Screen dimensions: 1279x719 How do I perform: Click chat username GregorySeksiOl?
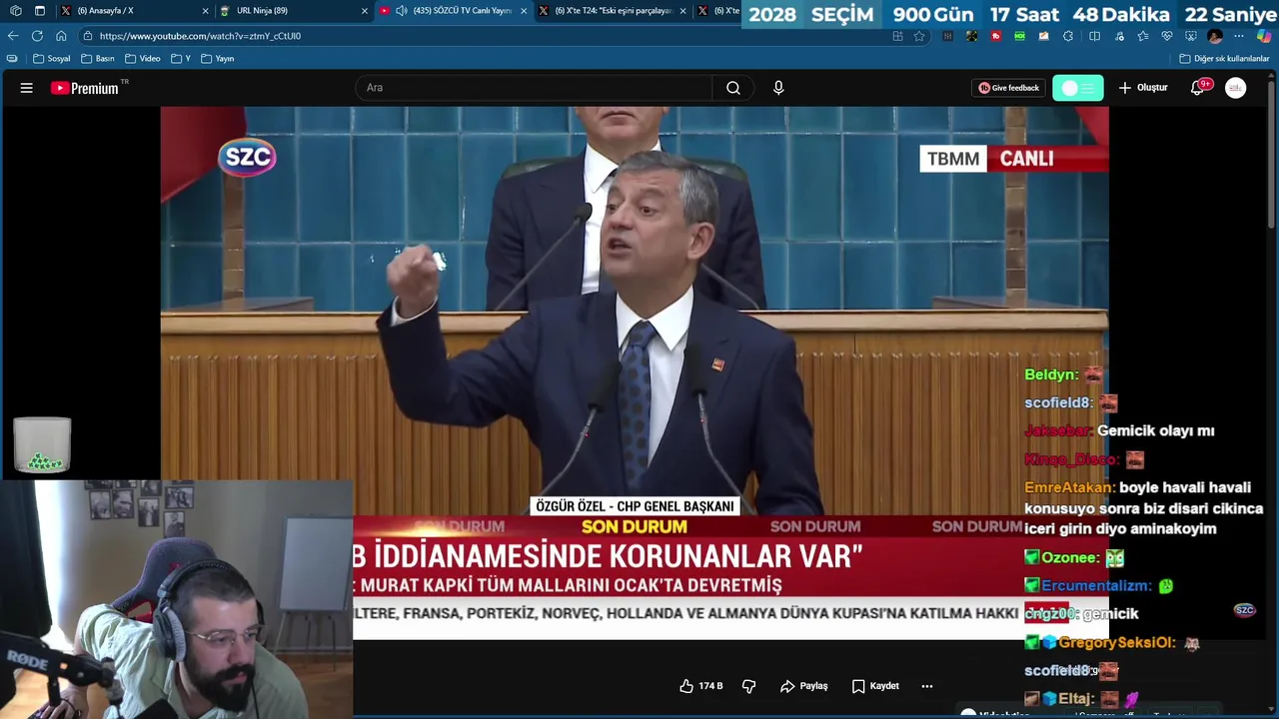[x=1116, y=643]
